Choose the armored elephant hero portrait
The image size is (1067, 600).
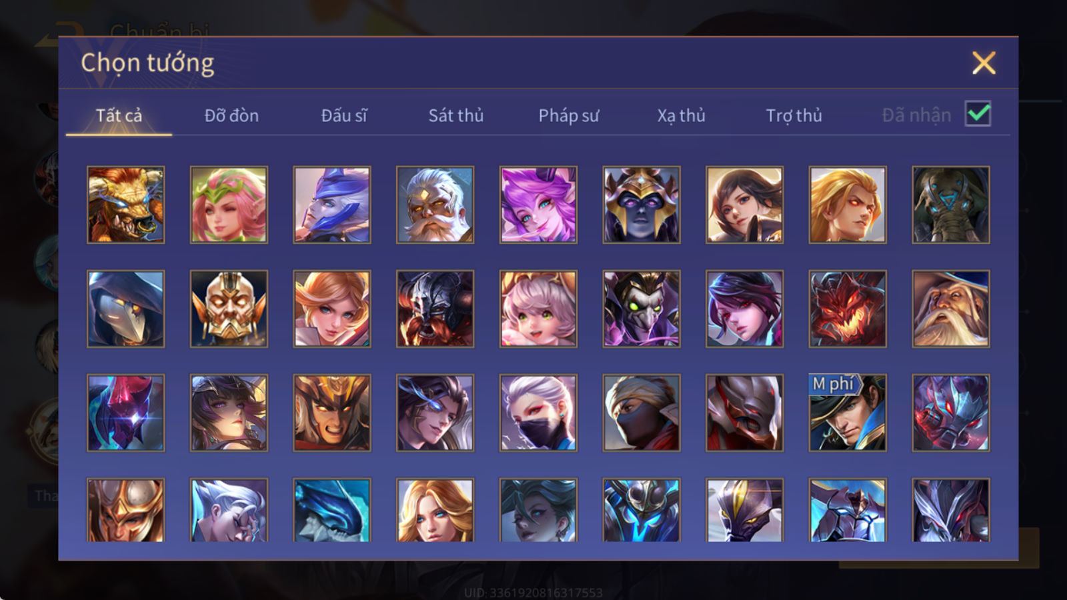[951, 205]
